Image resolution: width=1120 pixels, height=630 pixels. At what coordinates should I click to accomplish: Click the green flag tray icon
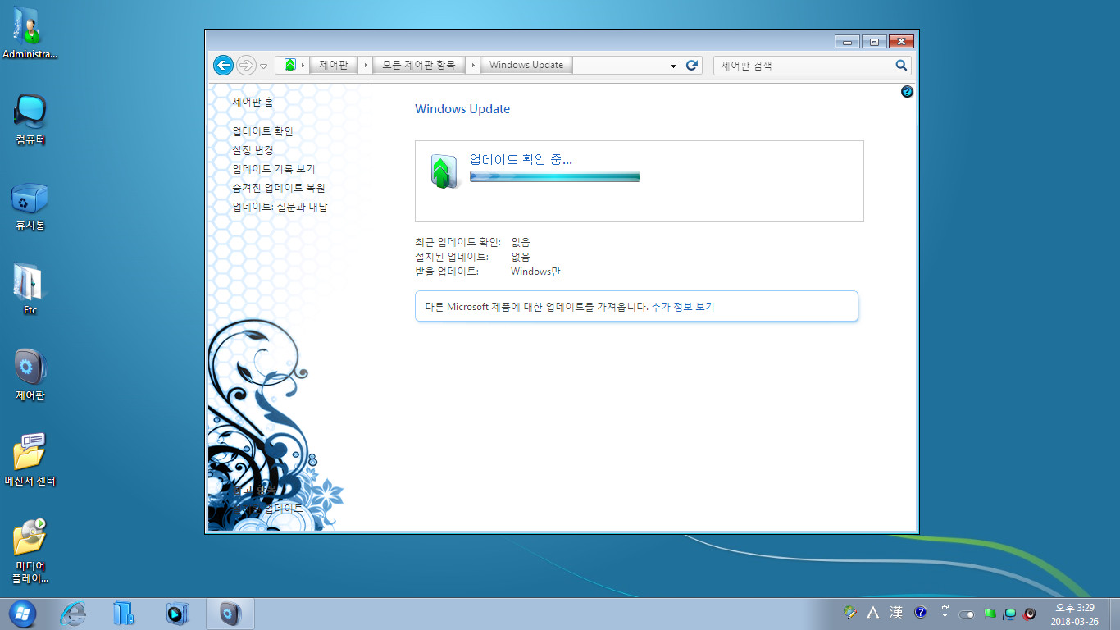coord(990,614)
